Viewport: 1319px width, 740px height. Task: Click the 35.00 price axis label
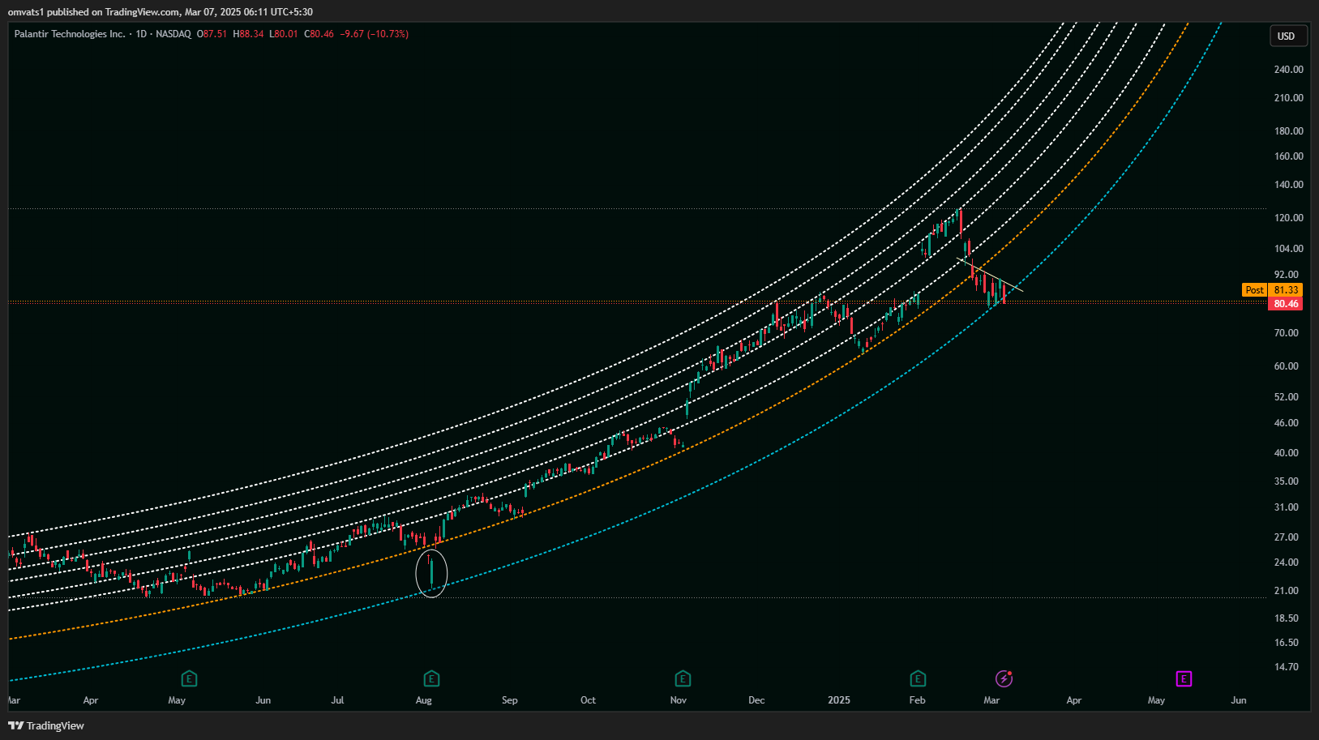tap(1287, 481)
